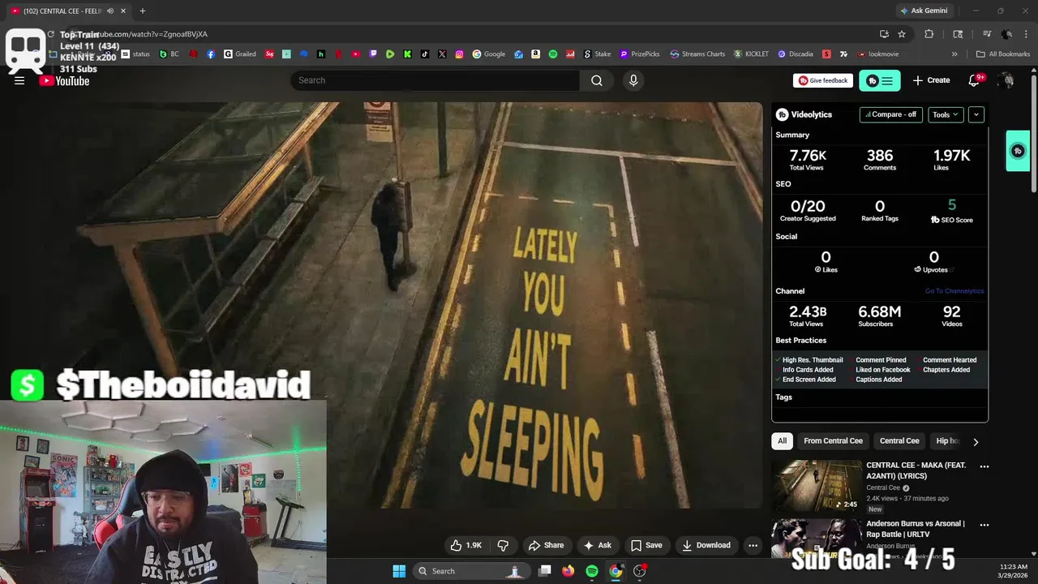Collapse the Videolytics panel chevron

point(976,114)
